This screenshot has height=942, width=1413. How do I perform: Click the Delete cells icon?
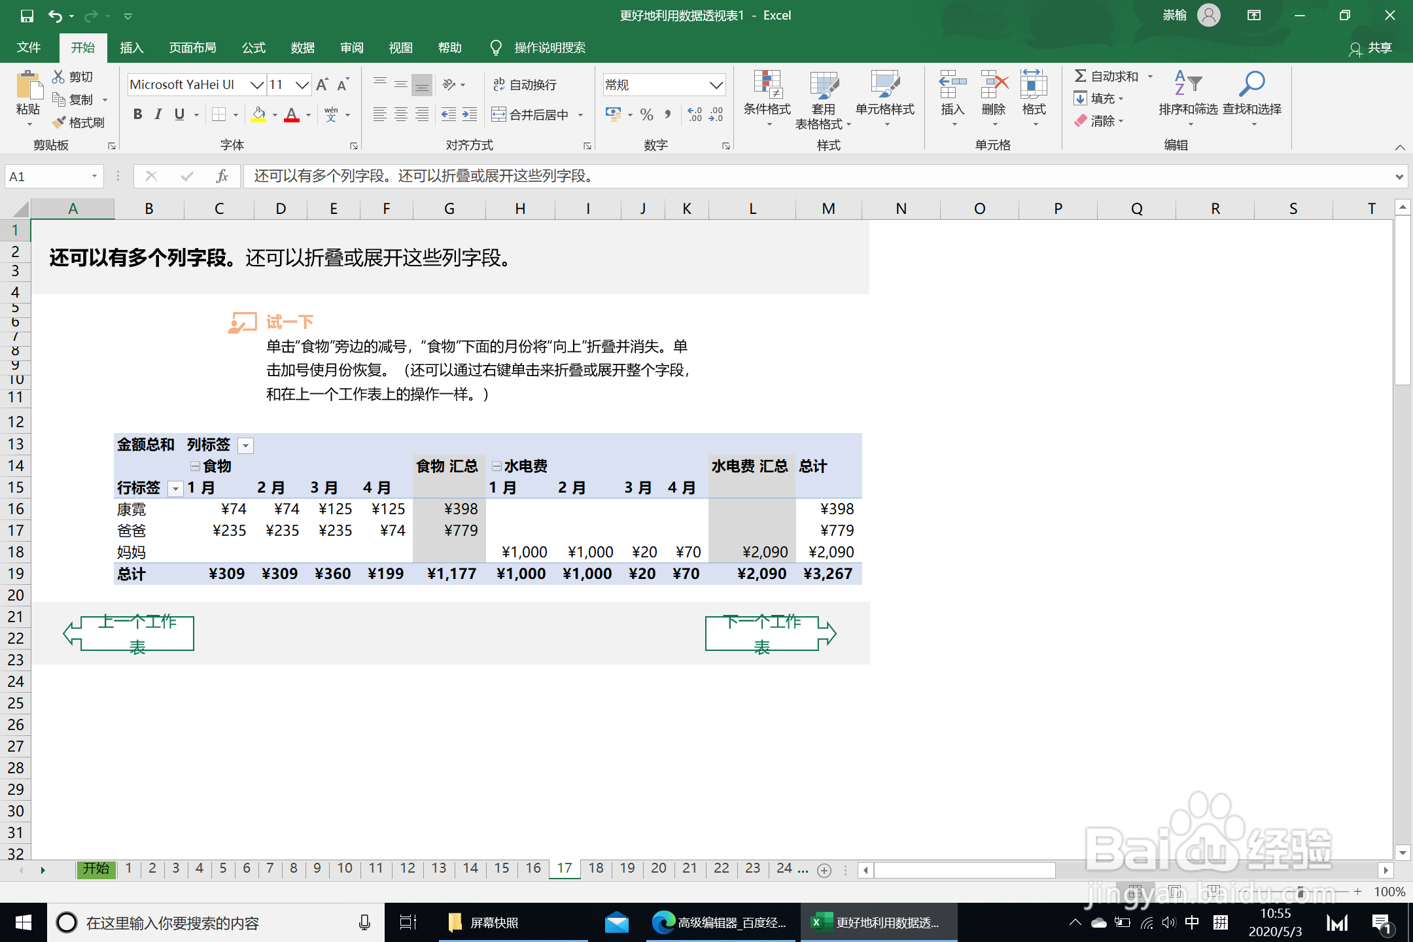click(994, 84)
